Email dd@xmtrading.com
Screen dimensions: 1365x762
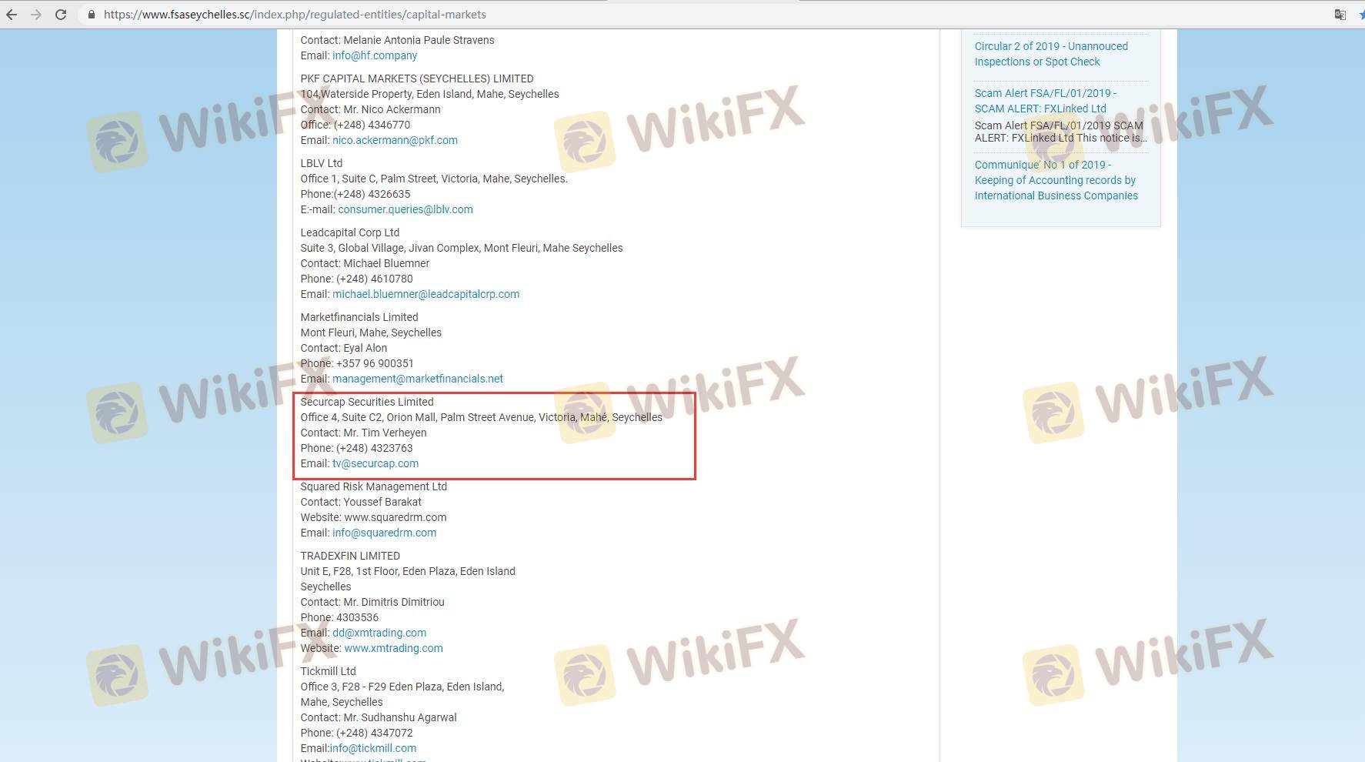click(x=379, y=633)
